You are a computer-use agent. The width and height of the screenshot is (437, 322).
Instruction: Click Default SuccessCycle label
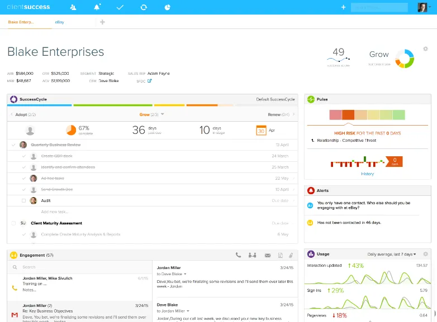tap(275, 99)
